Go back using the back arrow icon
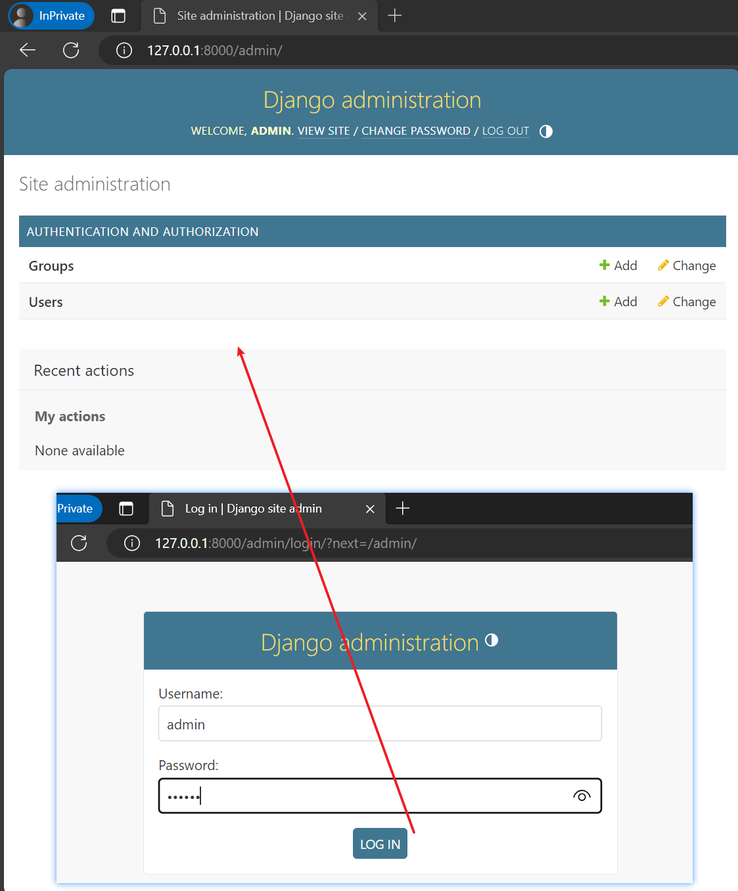738x891 pixels. point(27,50)
